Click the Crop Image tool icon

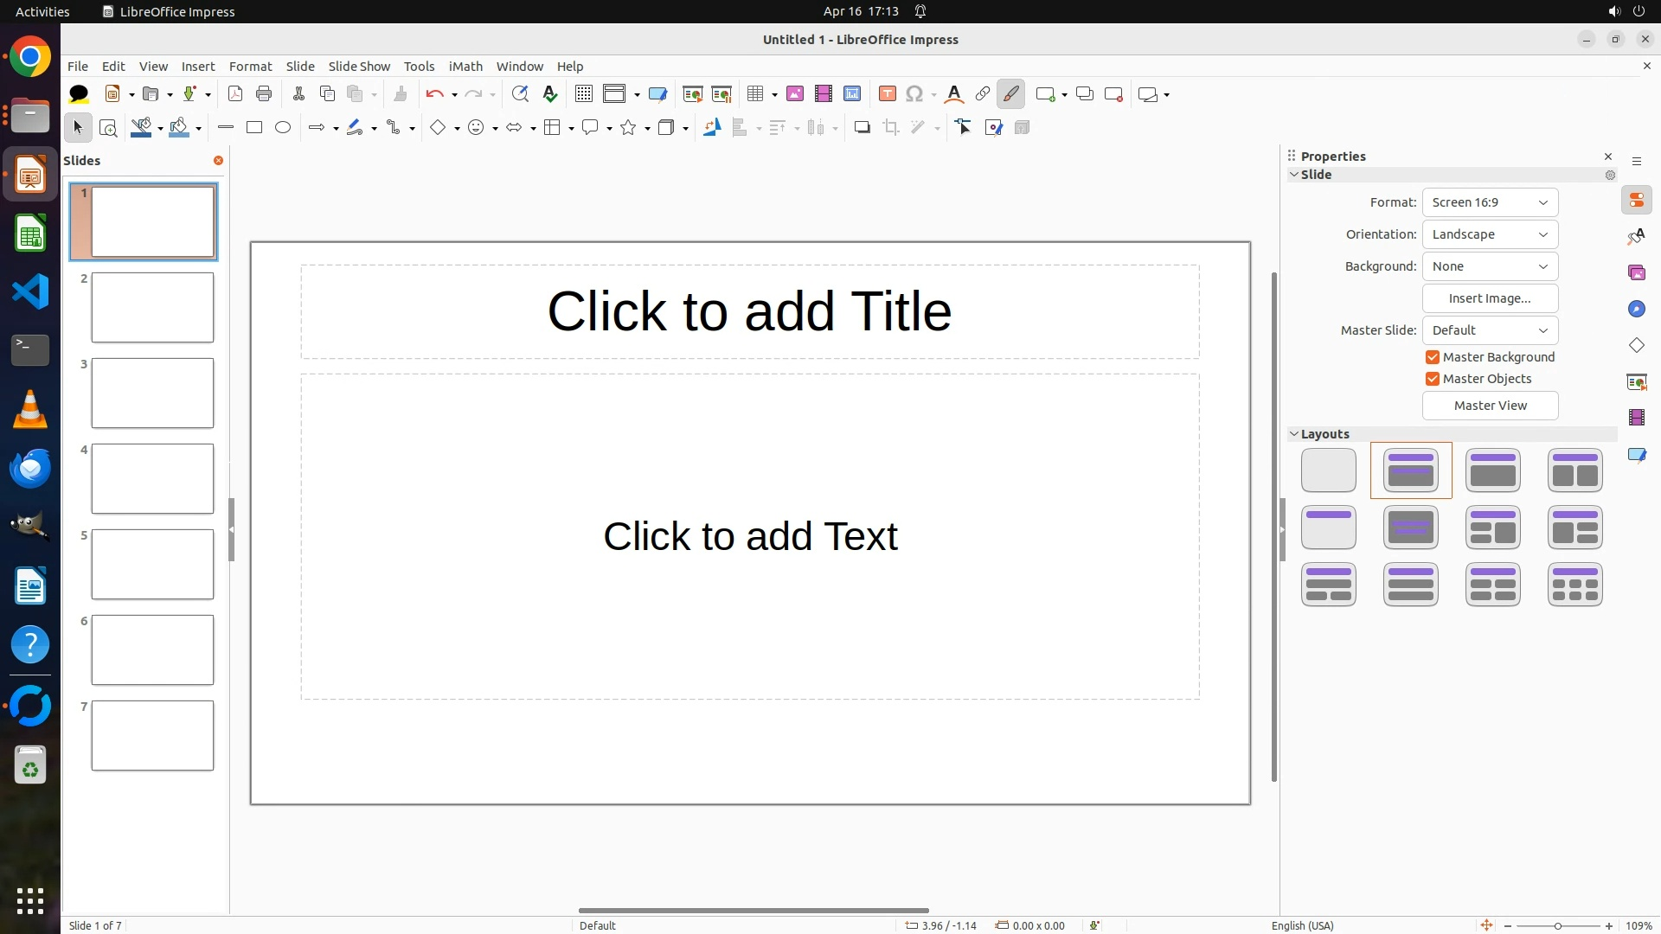(890, 128)
